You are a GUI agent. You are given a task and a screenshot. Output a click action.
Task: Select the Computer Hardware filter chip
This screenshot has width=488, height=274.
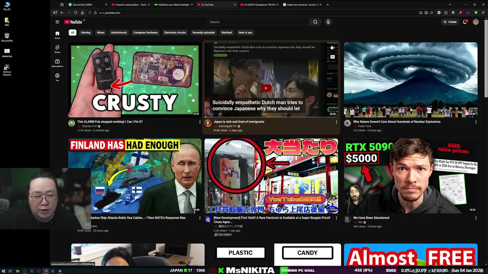pyautogui.click(x=145, y=32)
